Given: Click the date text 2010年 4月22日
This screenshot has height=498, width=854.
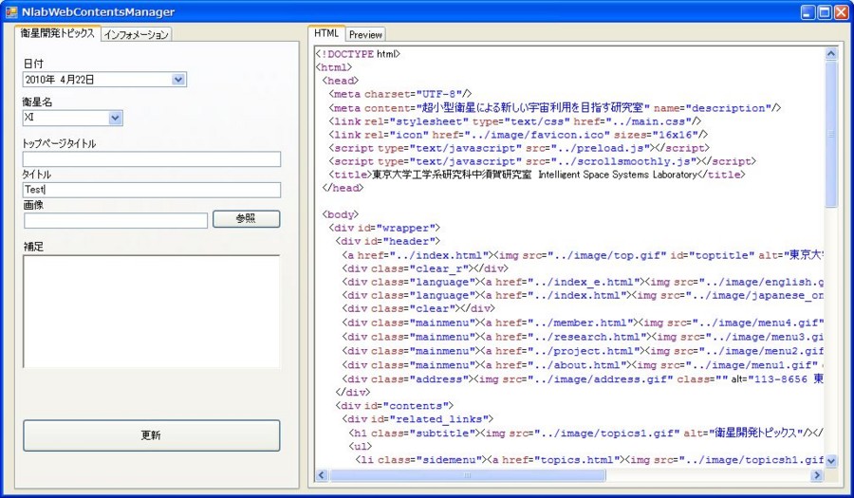Looking at the screenshot, I should (x=60, y=80).
